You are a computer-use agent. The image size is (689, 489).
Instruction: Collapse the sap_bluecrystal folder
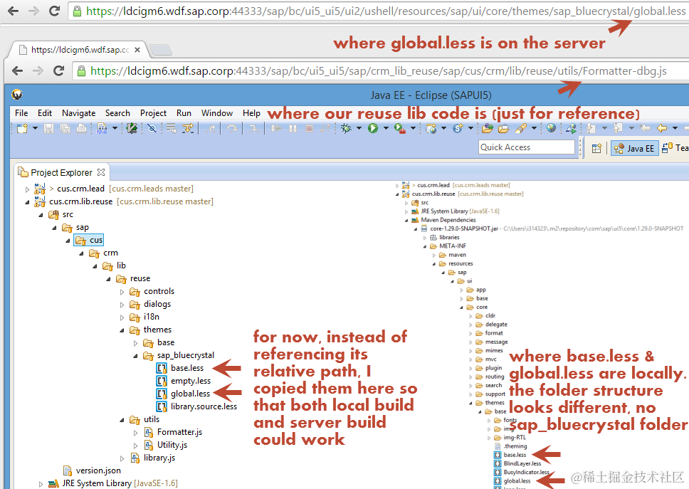coord(136,356)
